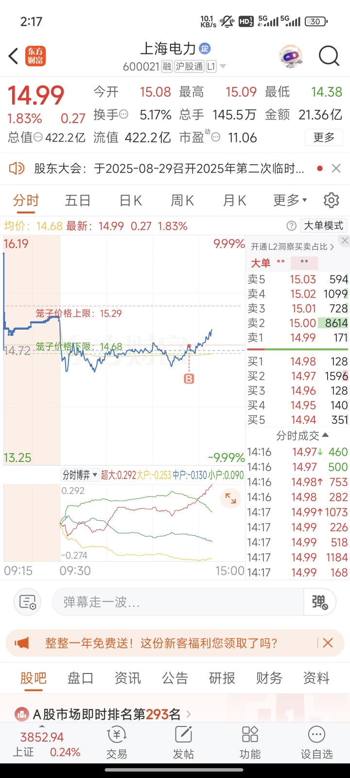
Task: Toggle the 弹 danmaku switch
Action: [320, 602]
